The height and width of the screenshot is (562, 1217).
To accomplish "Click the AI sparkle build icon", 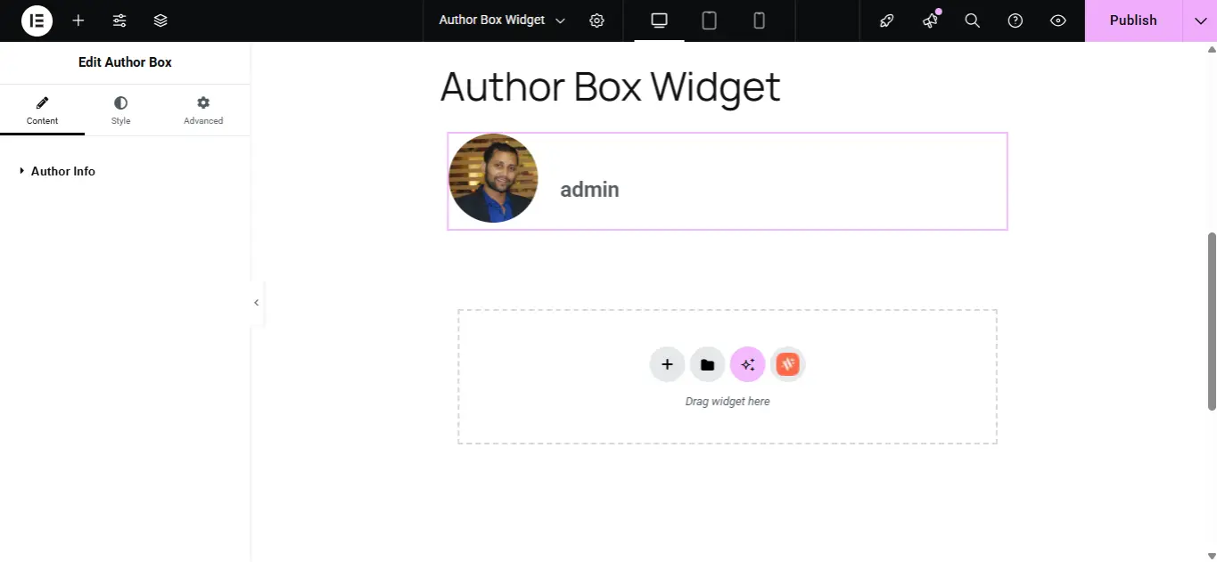I will click(747, 364).
